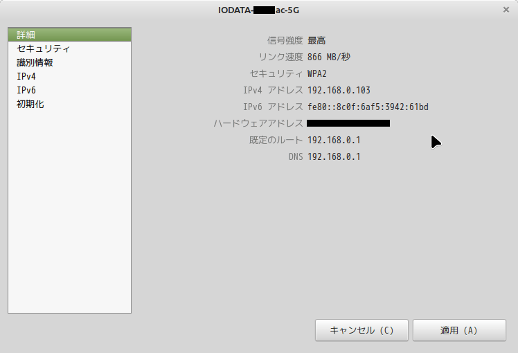Select the 詳細 sidebar entry

click(69, 35)
